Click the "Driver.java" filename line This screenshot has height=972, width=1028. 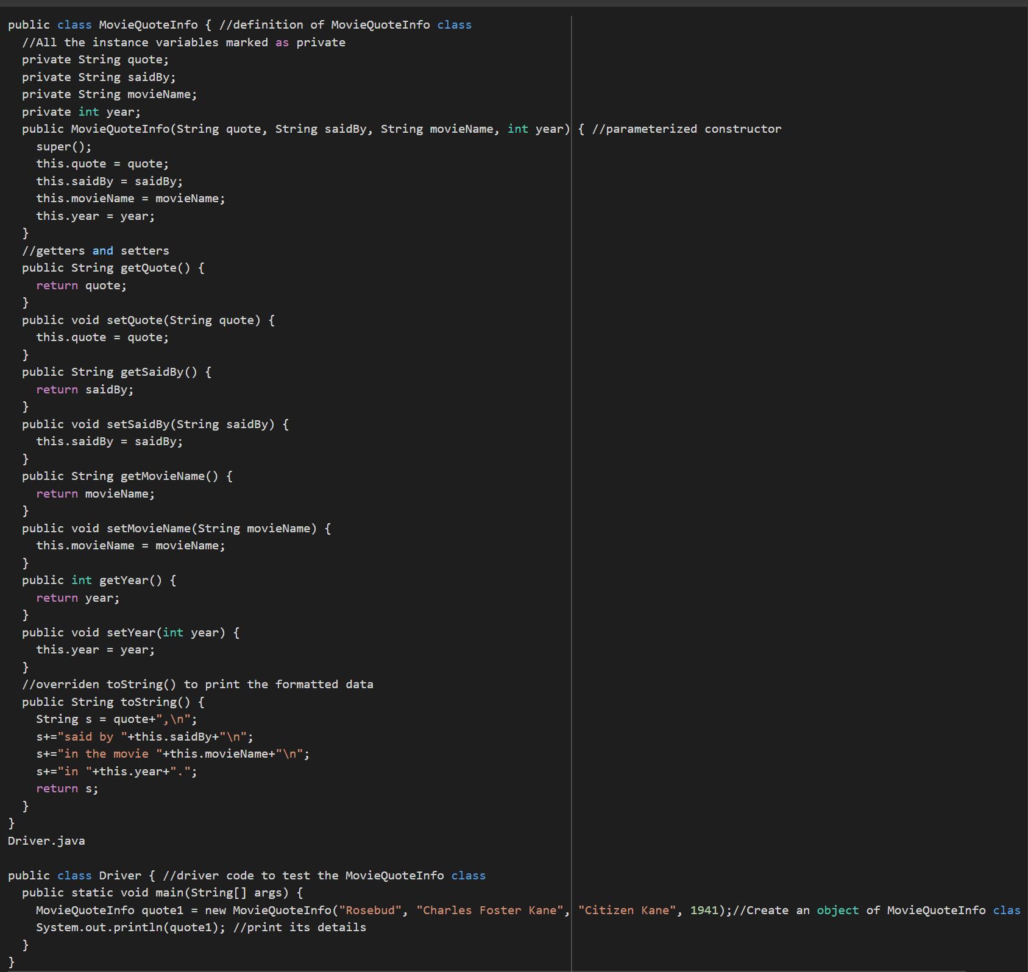pos(46,841)
